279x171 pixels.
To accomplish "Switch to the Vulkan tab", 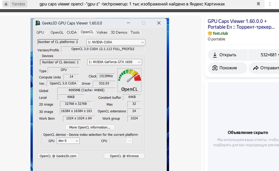I will coord(102,32).
